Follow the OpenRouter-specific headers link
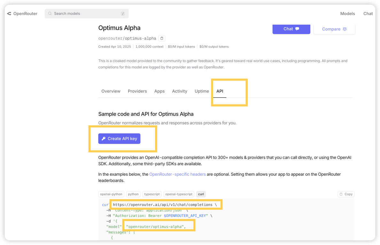380x245 pixels. pos(177,174)
